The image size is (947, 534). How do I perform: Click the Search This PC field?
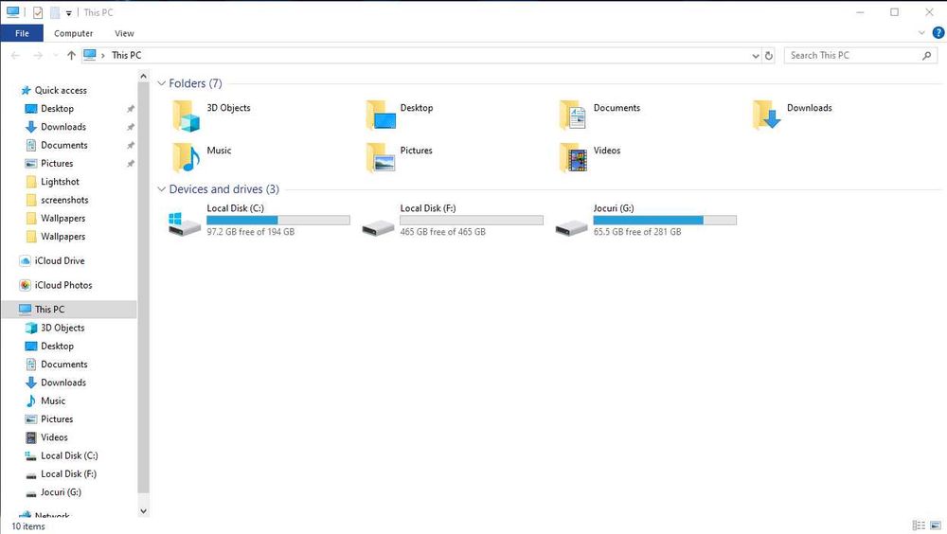(861, 56)
